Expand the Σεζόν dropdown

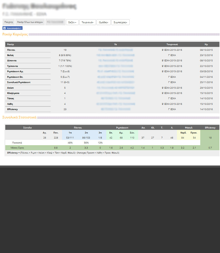point(72,22)
